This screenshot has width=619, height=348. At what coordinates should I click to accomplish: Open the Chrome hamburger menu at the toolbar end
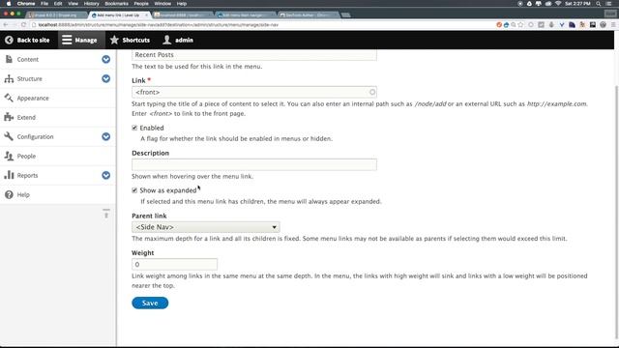pyautogui.click(x=613, y=24)
